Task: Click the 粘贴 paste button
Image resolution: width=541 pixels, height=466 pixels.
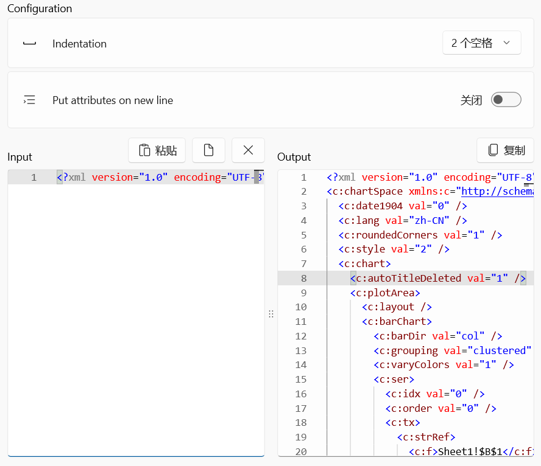Action: click(157, 150)
